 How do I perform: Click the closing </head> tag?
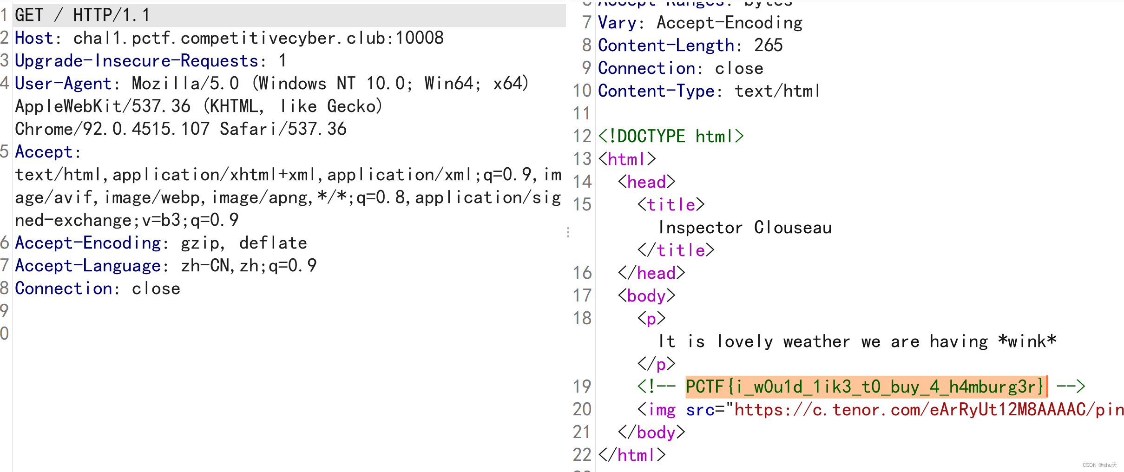(651, 273)
